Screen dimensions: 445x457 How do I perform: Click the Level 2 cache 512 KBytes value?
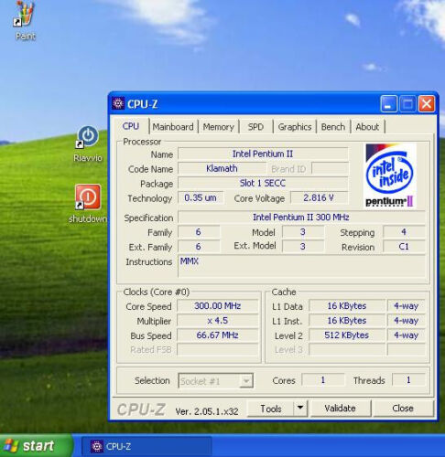pos(347,335)
